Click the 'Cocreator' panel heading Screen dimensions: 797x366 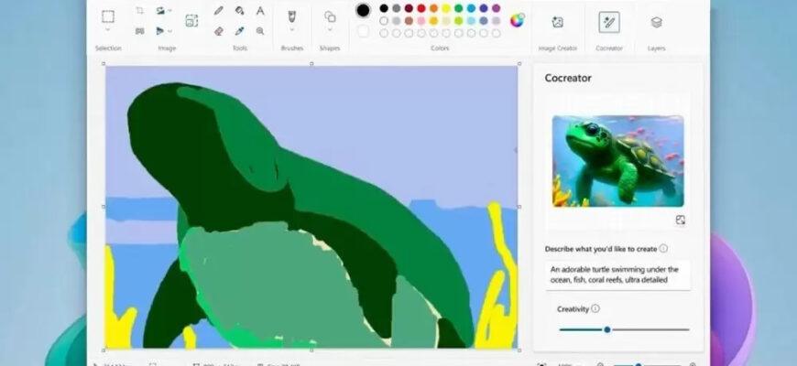pyautogui.click(x=568, y=78)
